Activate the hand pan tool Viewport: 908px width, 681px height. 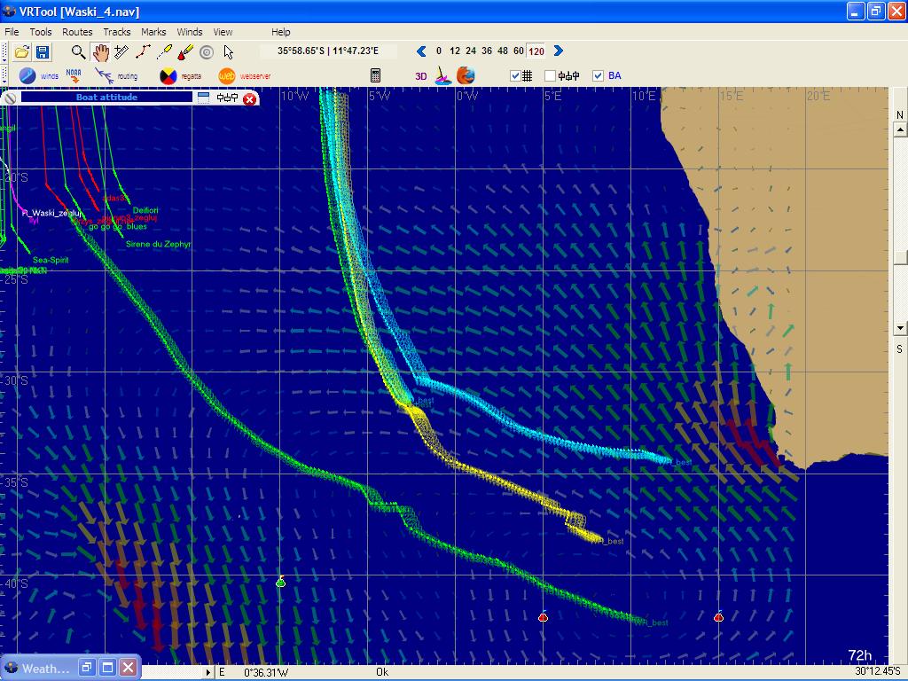pos(100,52)
